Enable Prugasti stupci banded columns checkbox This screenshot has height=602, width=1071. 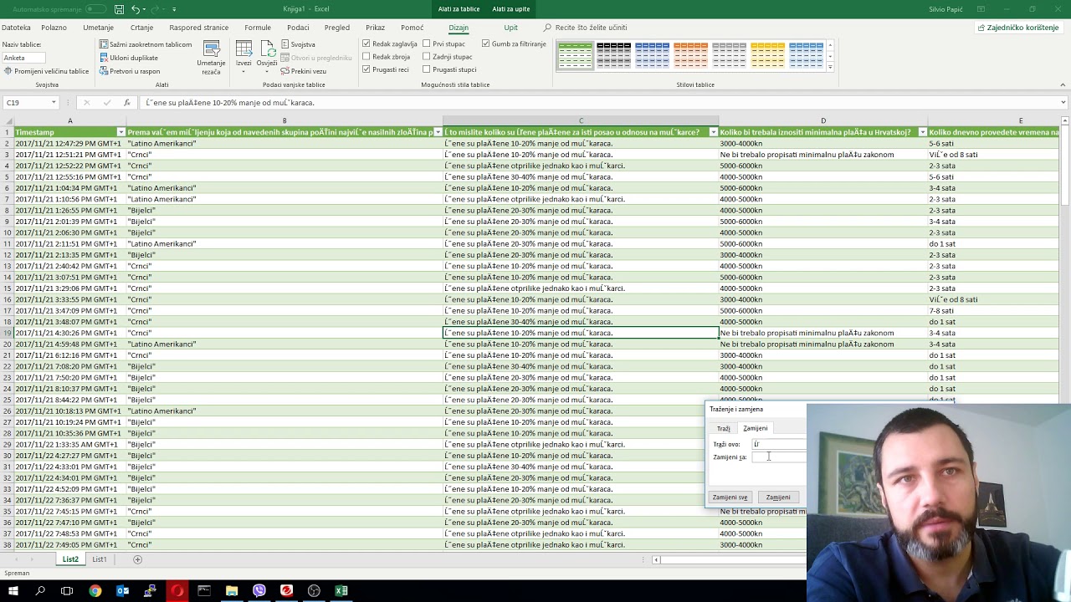point(427,69)
